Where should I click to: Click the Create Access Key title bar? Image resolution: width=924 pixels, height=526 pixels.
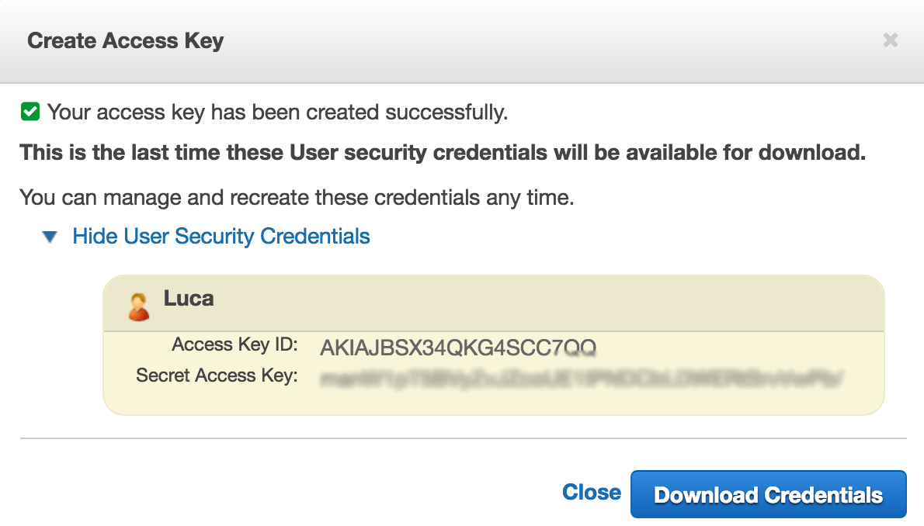(125, 40)
